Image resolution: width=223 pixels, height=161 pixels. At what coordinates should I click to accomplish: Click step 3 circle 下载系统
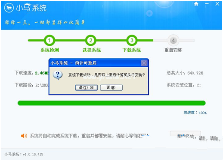click(x=132, y=40)
